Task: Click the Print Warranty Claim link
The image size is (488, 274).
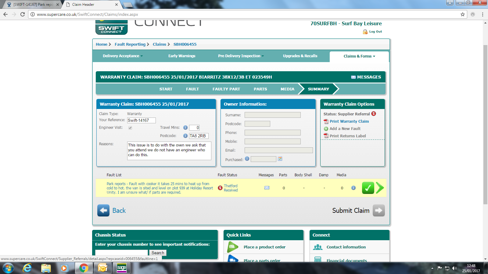Action: coord(349,121)
